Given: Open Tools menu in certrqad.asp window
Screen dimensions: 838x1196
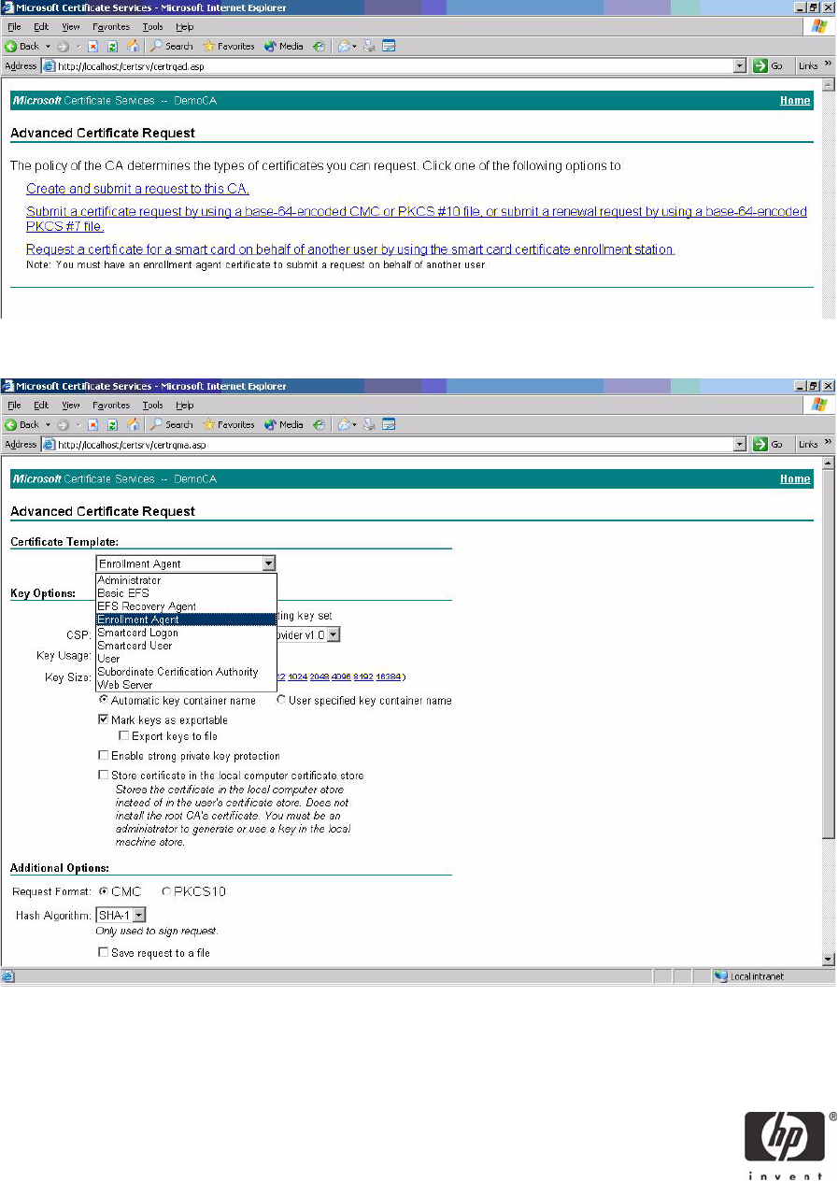Looking at the screenshot, I should click(x=152, y=26).
